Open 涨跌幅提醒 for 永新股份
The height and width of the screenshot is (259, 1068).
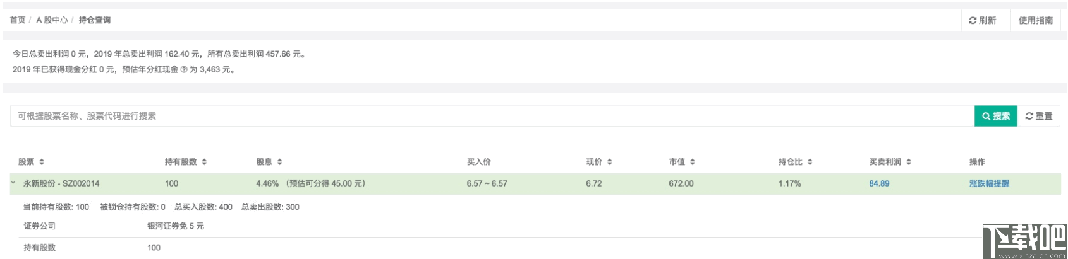pos(989,183)
